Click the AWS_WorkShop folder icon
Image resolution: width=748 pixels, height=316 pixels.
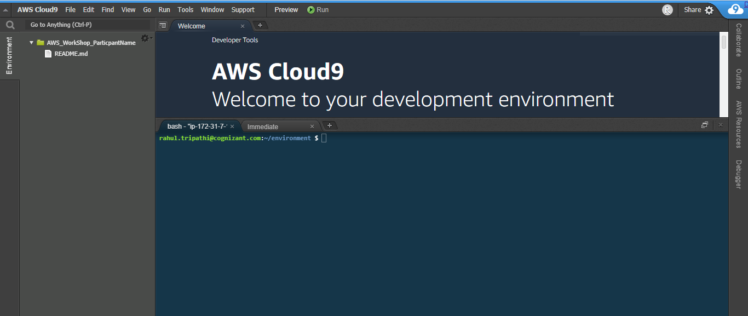click(41, 43)
